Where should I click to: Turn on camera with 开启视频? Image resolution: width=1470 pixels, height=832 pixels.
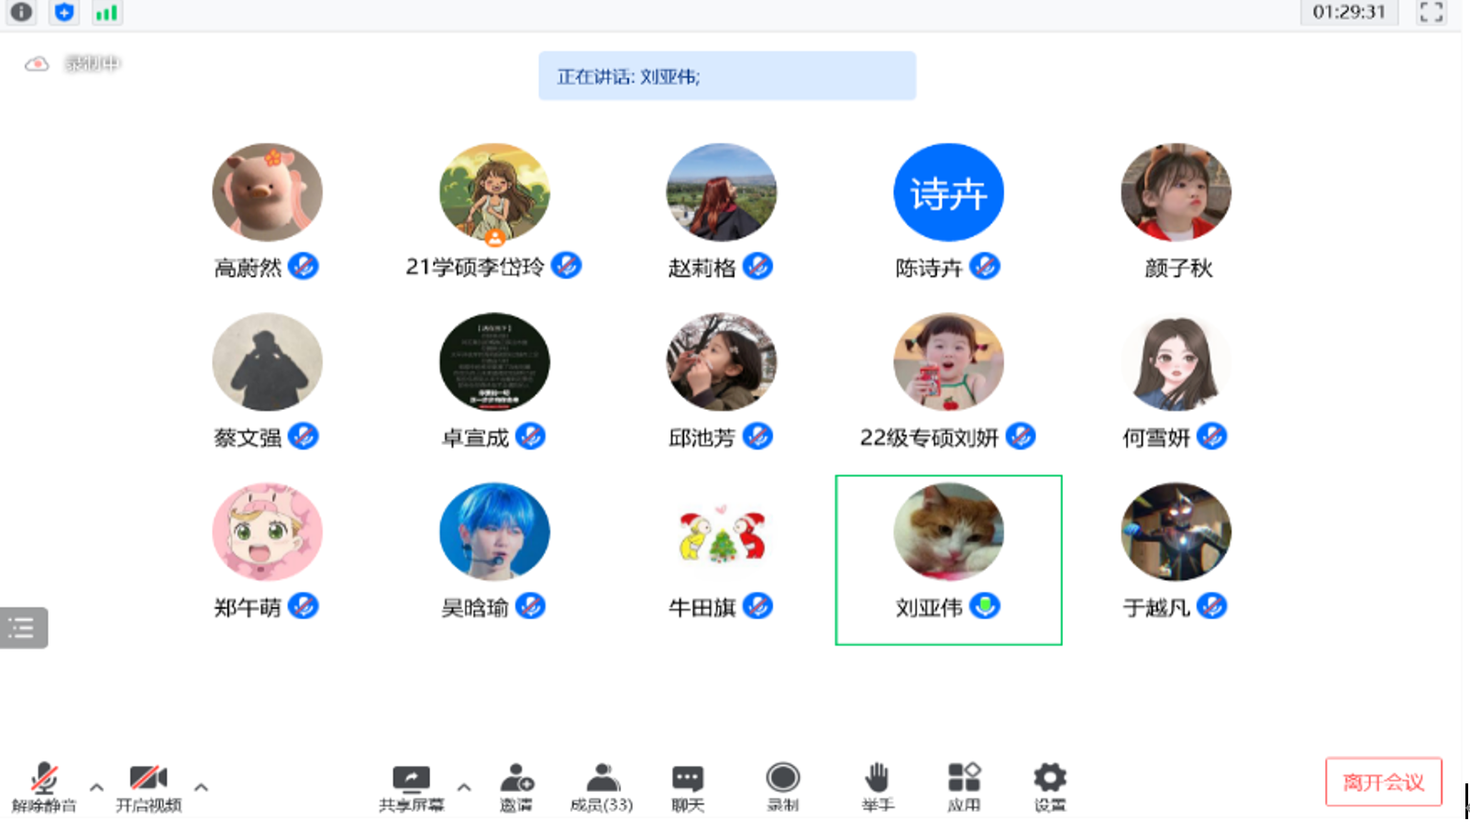149,787
